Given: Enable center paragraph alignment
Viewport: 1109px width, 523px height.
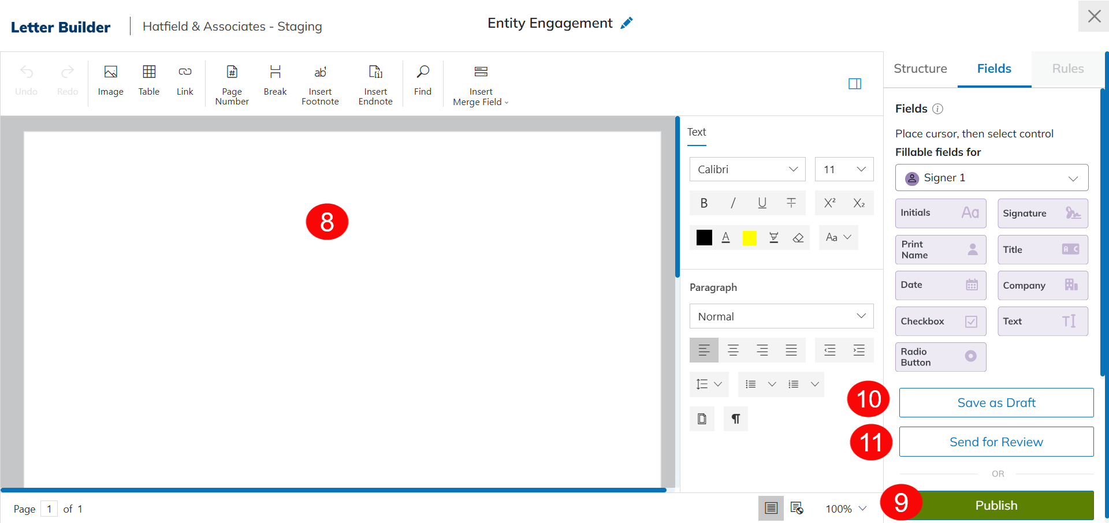Looking at the screenshot, I should click(x=733, y=350).
